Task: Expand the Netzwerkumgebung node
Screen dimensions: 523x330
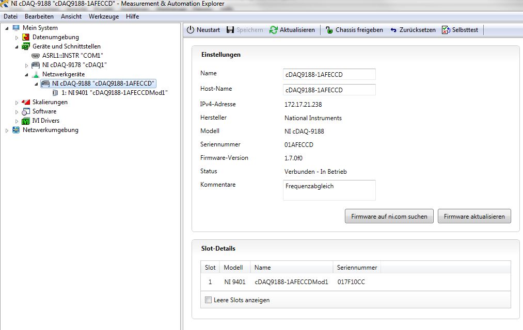Action: tap(7, 131)
